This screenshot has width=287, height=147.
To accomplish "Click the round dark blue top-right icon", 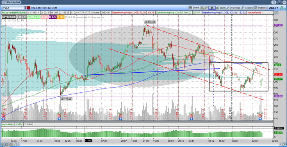I will click(x=279, y=2).
